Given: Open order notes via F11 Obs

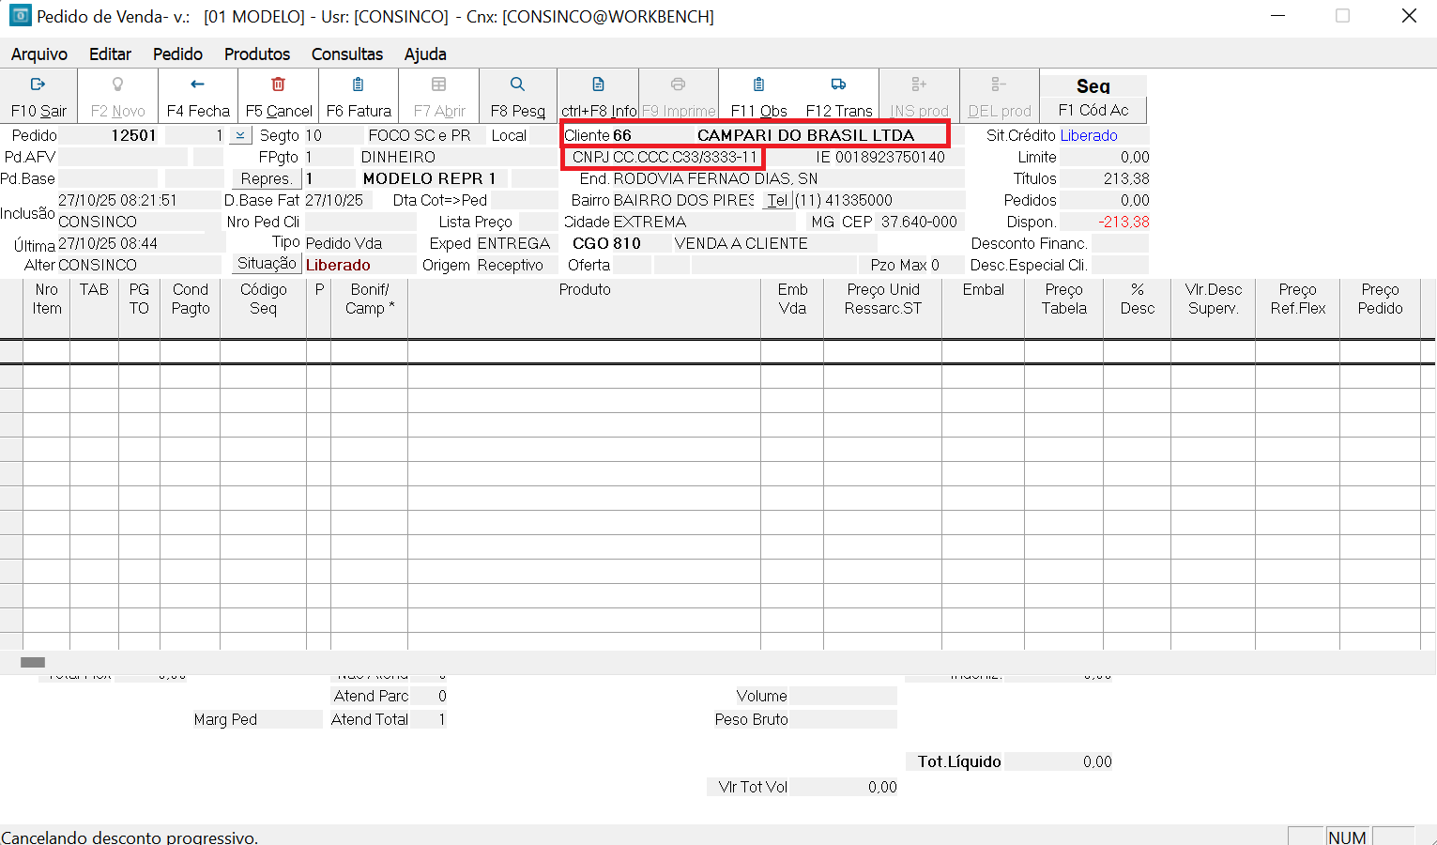Looking at the screenshot, I should 758,97.
